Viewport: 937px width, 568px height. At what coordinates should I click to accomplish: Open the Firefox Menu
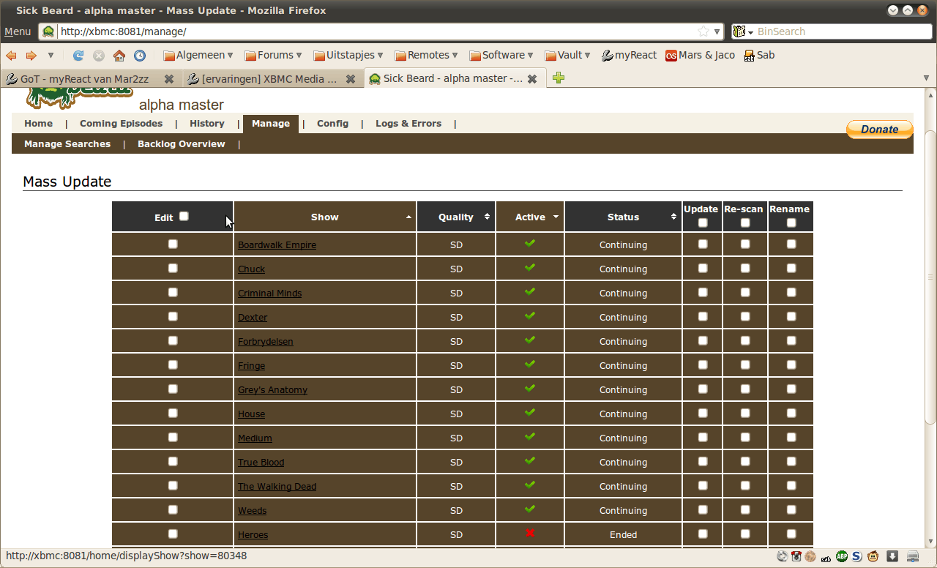point(18,31)
